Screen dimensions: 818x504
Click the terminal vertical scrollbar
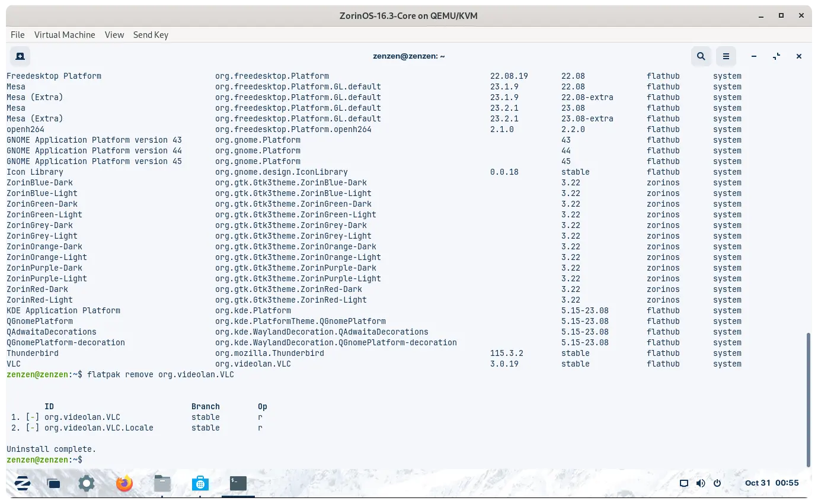(x=808, y=400)
